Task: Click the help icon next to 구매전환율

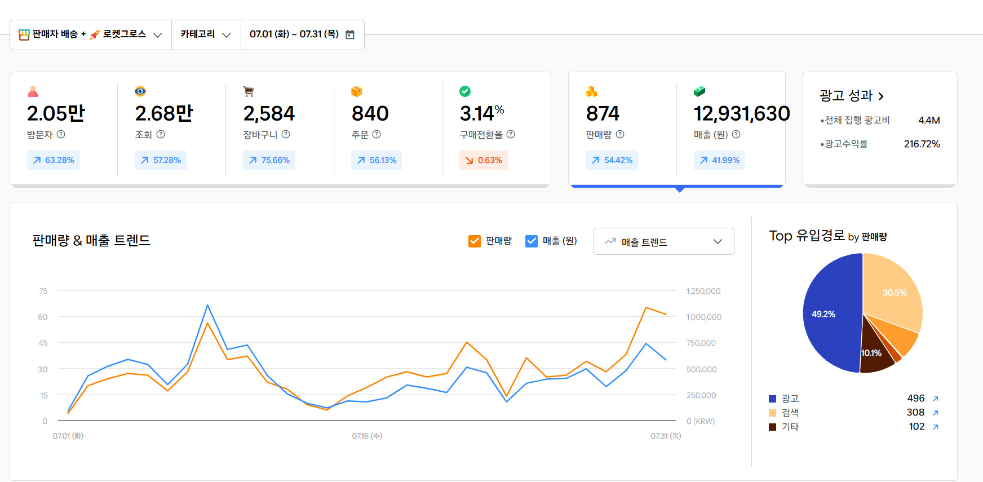Action: point(511,134)
